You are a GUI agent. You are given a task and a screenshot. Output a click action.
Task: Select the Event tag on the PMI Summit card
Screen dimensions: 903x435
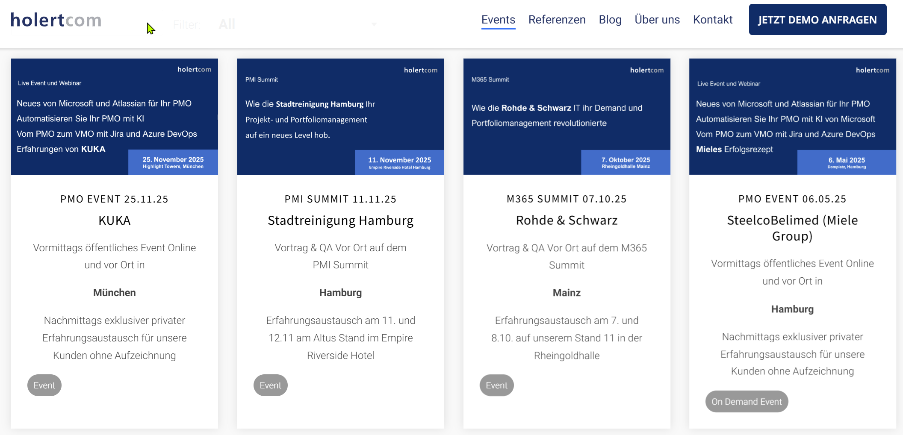270,385
